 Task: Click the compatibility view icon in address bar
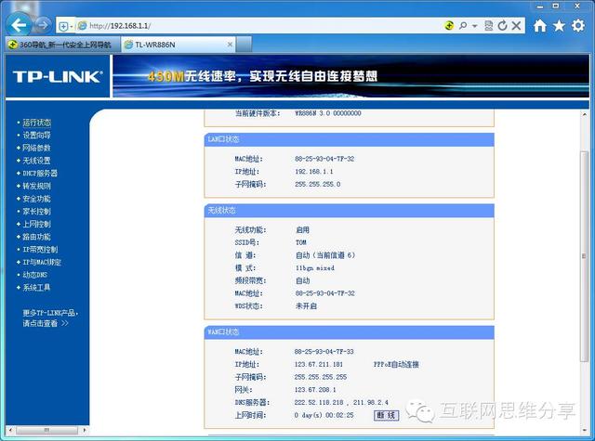click(488, 26)
